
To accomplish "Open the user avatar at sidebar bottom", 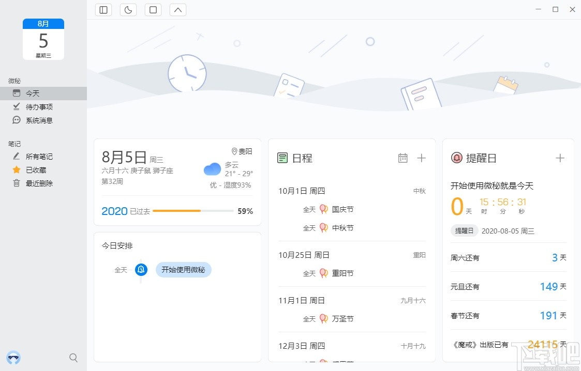I will [13, 358].
